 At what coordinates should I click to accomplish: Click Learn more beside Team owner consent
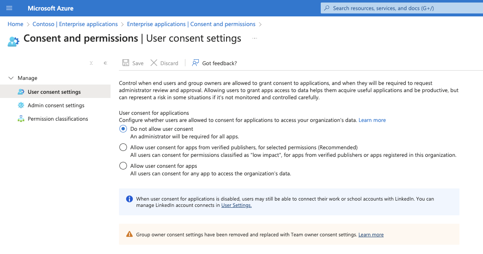[371, 235]
